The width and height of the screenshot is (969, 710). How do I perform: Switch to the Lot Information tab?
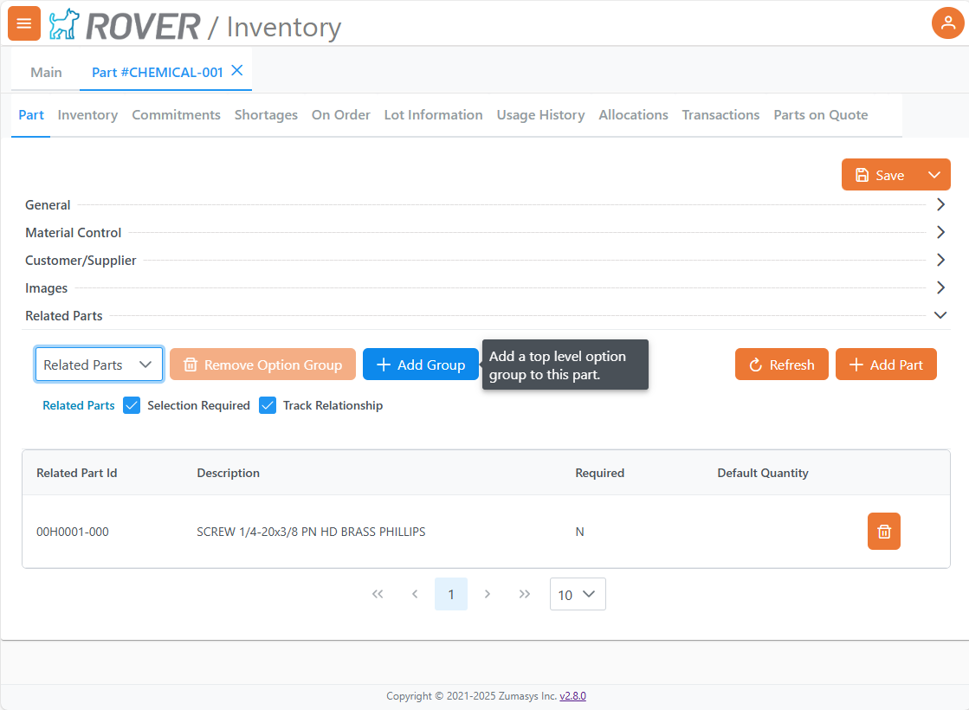click(x=433, y=115)
